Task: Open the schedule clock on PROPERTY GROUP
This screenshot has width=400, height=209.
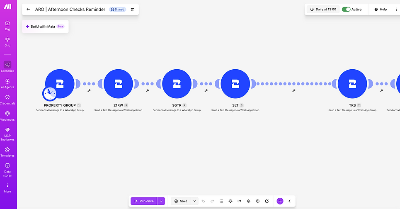Action: click(50, 94)
